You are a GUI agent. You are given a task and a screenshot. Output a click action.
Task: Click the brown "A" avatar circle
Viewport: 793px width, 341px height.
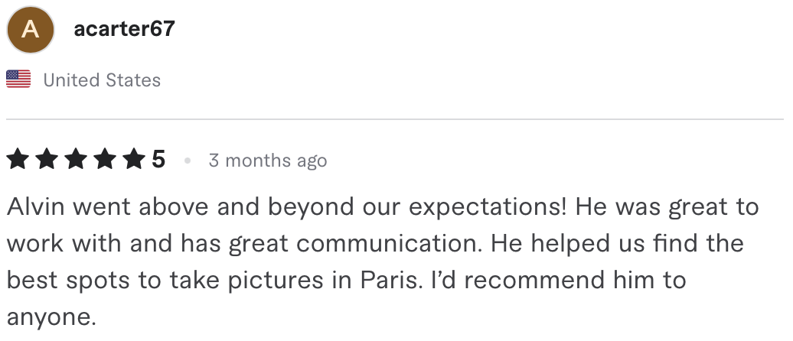click(31, 30)
